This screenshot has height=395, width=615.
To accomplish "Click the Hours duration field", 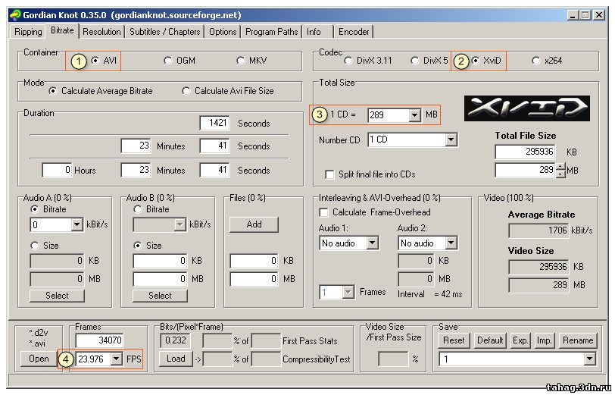I will (57, 171).
